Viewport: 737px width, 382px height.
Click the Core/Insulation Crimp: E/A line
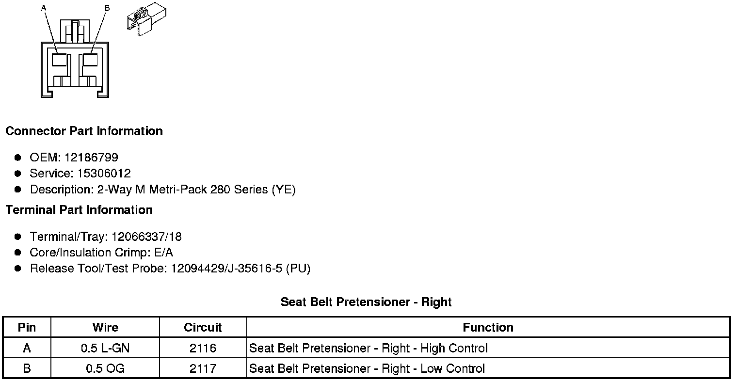[101, 253]
